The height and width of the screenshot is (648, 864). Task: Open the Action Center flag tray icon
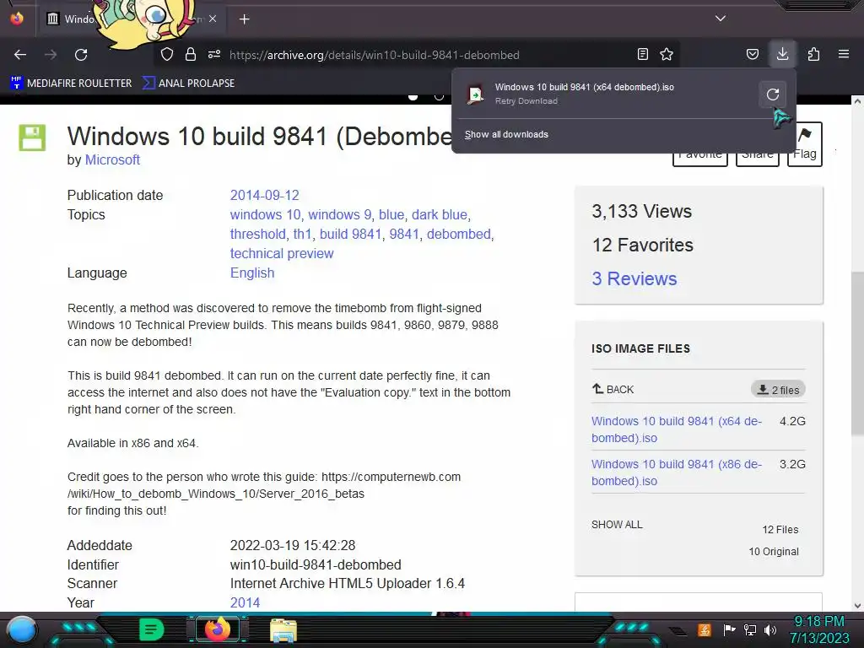729,629
